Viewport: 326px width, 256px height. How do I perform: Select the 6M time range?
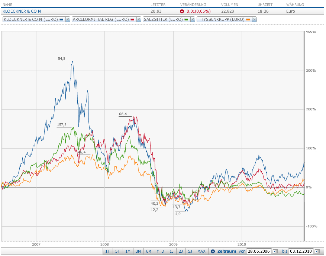(149, 252)
